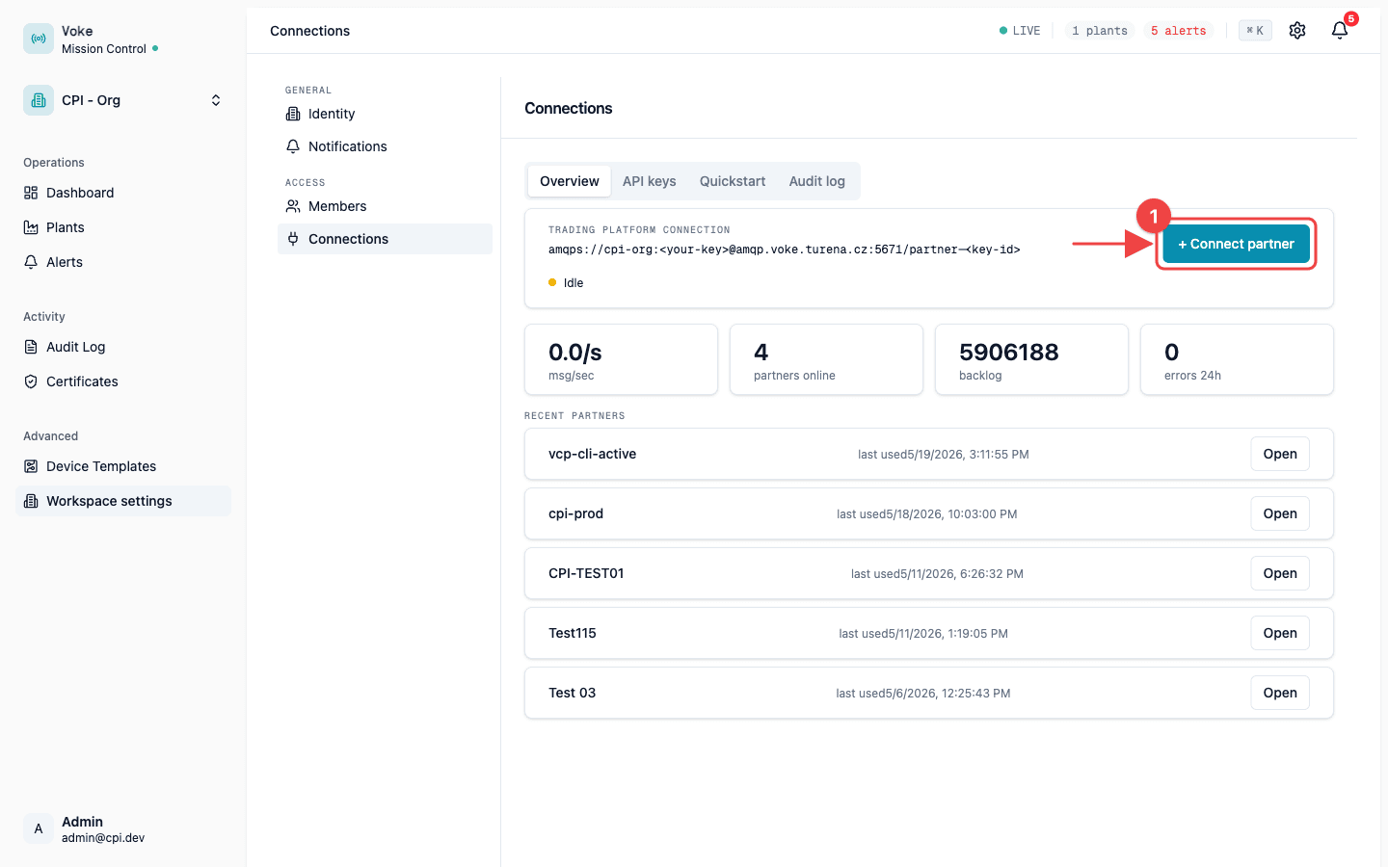
Task: Open the vcp-cli-active partner
Action: coord(1280,454)
